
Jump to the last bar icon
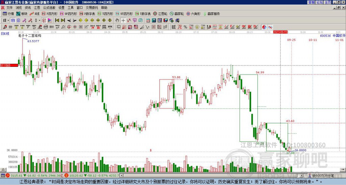[63, 20]
